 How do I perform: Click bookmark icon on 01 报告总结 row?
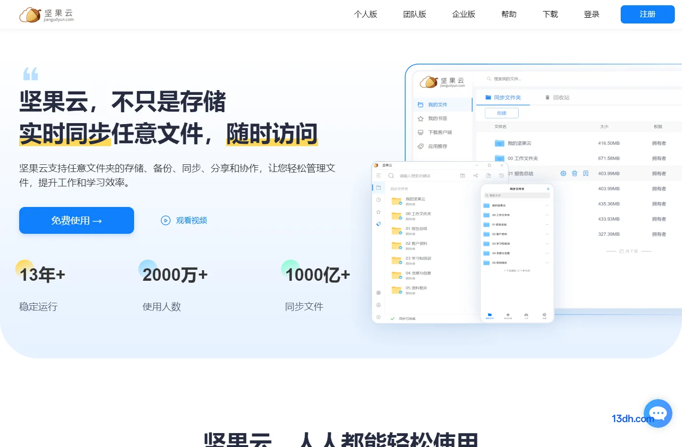pos(586,173)
